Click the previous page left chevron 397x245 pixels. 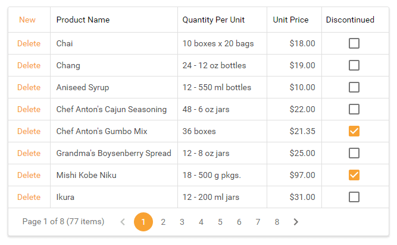point(123,222)
